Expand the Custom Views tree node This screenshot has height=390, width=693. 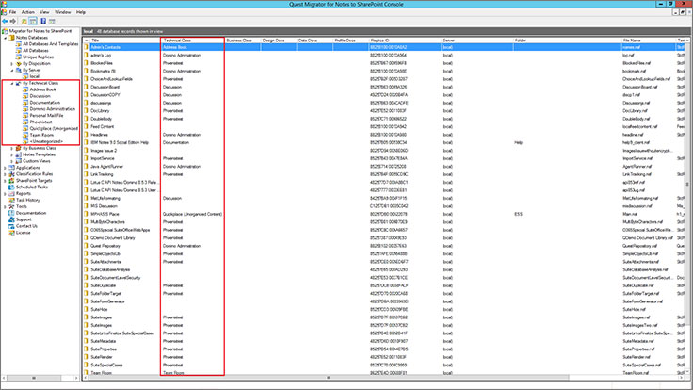tap(12, 161)
